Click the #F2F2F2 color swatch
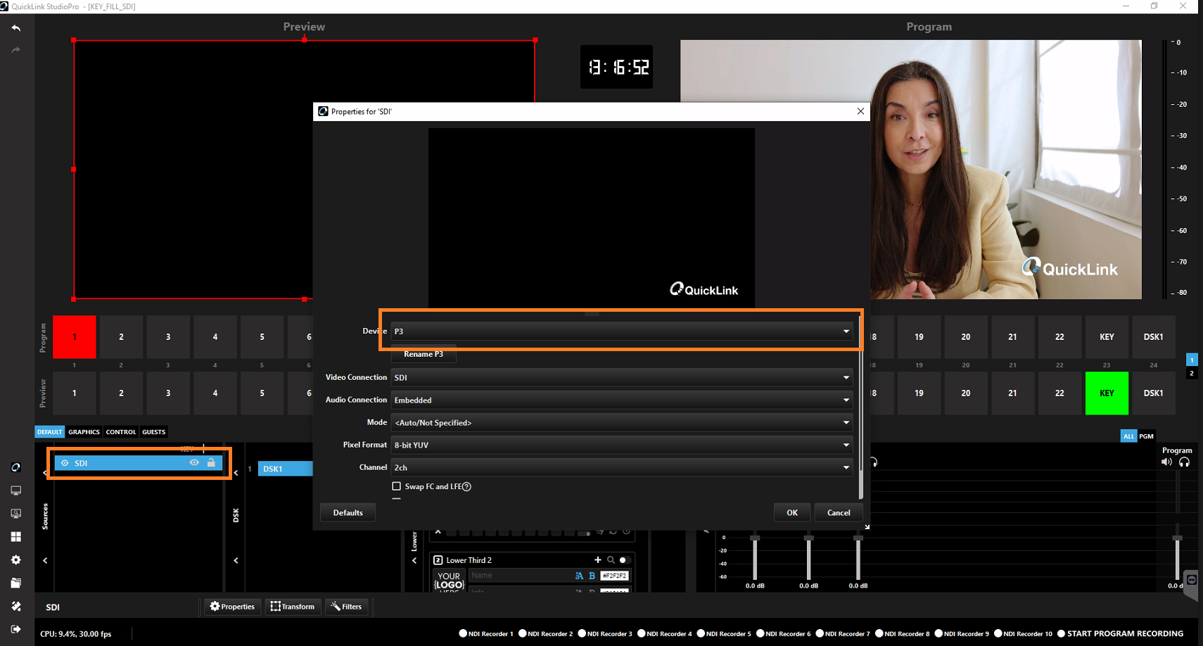 [x=614, y=576]
